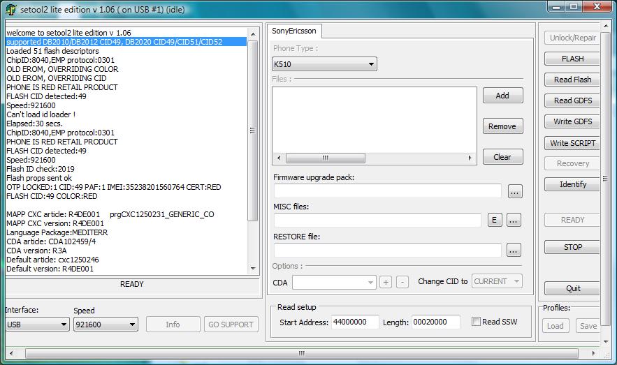The width and height of the screenshot is (617, 365).
Task: Click the bottom window scroll left arrow
Action: point(11,353)
